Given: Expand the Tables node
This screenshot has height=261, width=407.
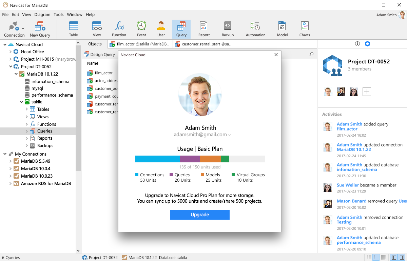Looking at the screenshot, I should click(x=27, y=109).
